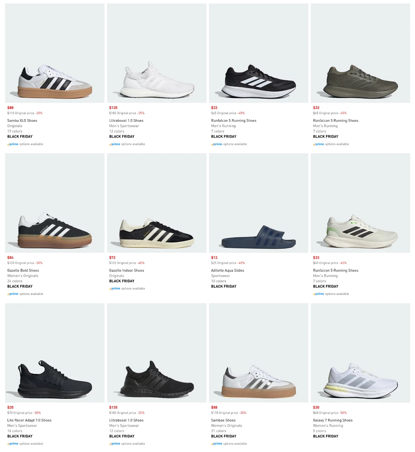Click the prime badge below Gazelle Indoor Shoes

click(115, 288)
